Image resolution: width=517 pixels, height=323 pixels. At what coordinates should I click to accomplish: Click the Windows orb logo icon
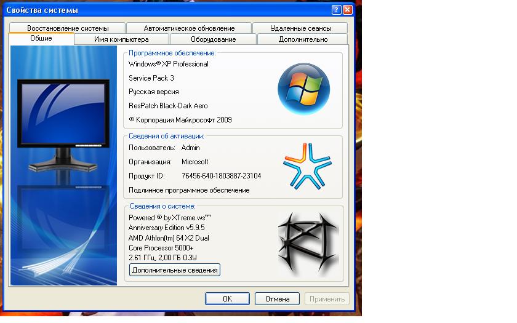303,89
